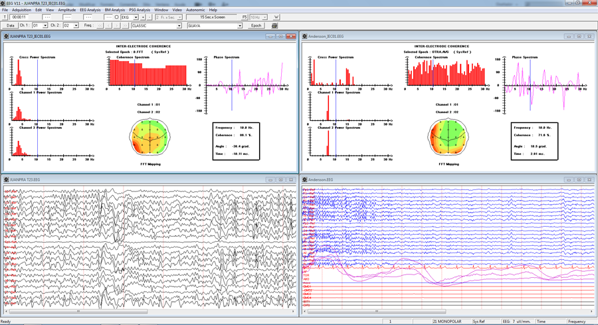Click the 15 Sec.x Screen button
Image resolution: width=598 pixels, height=325 pixels.
click(x=213, y=17)
